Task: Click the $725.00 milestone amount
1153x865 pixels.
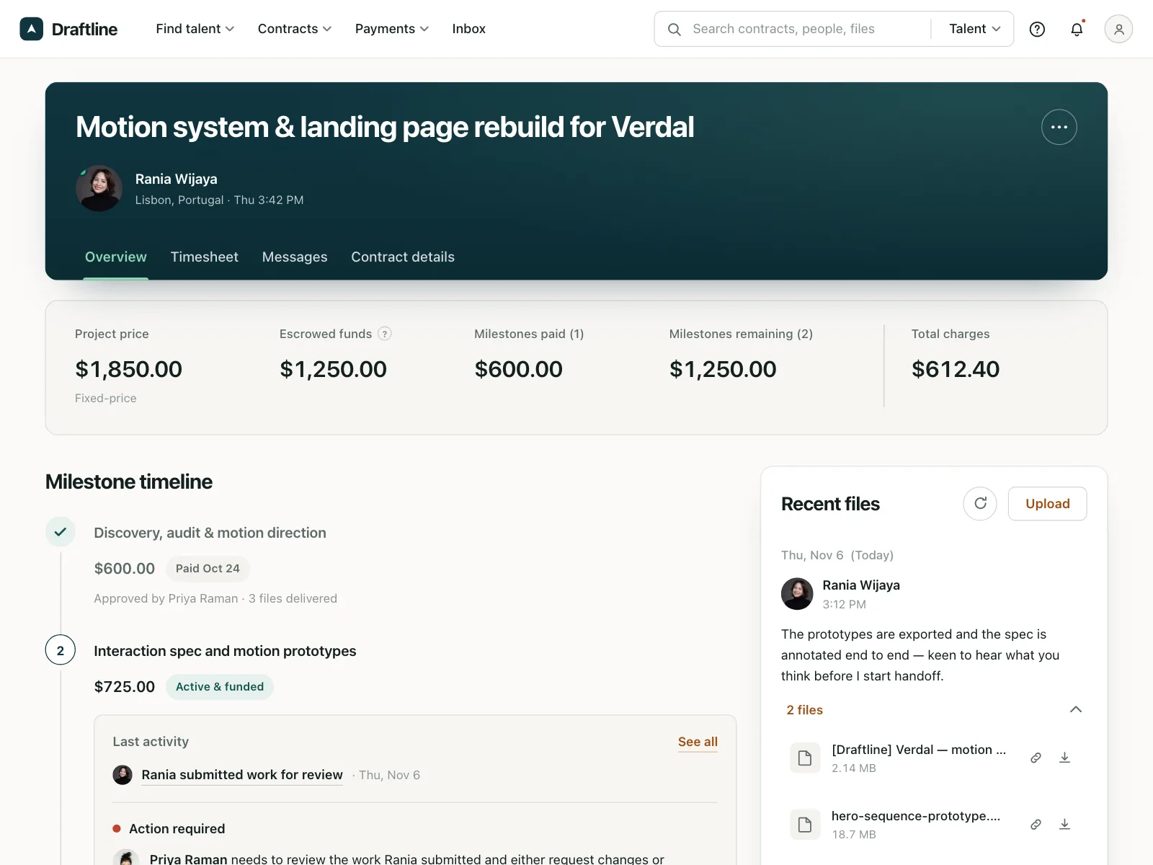Action: (x=125, y=687)
